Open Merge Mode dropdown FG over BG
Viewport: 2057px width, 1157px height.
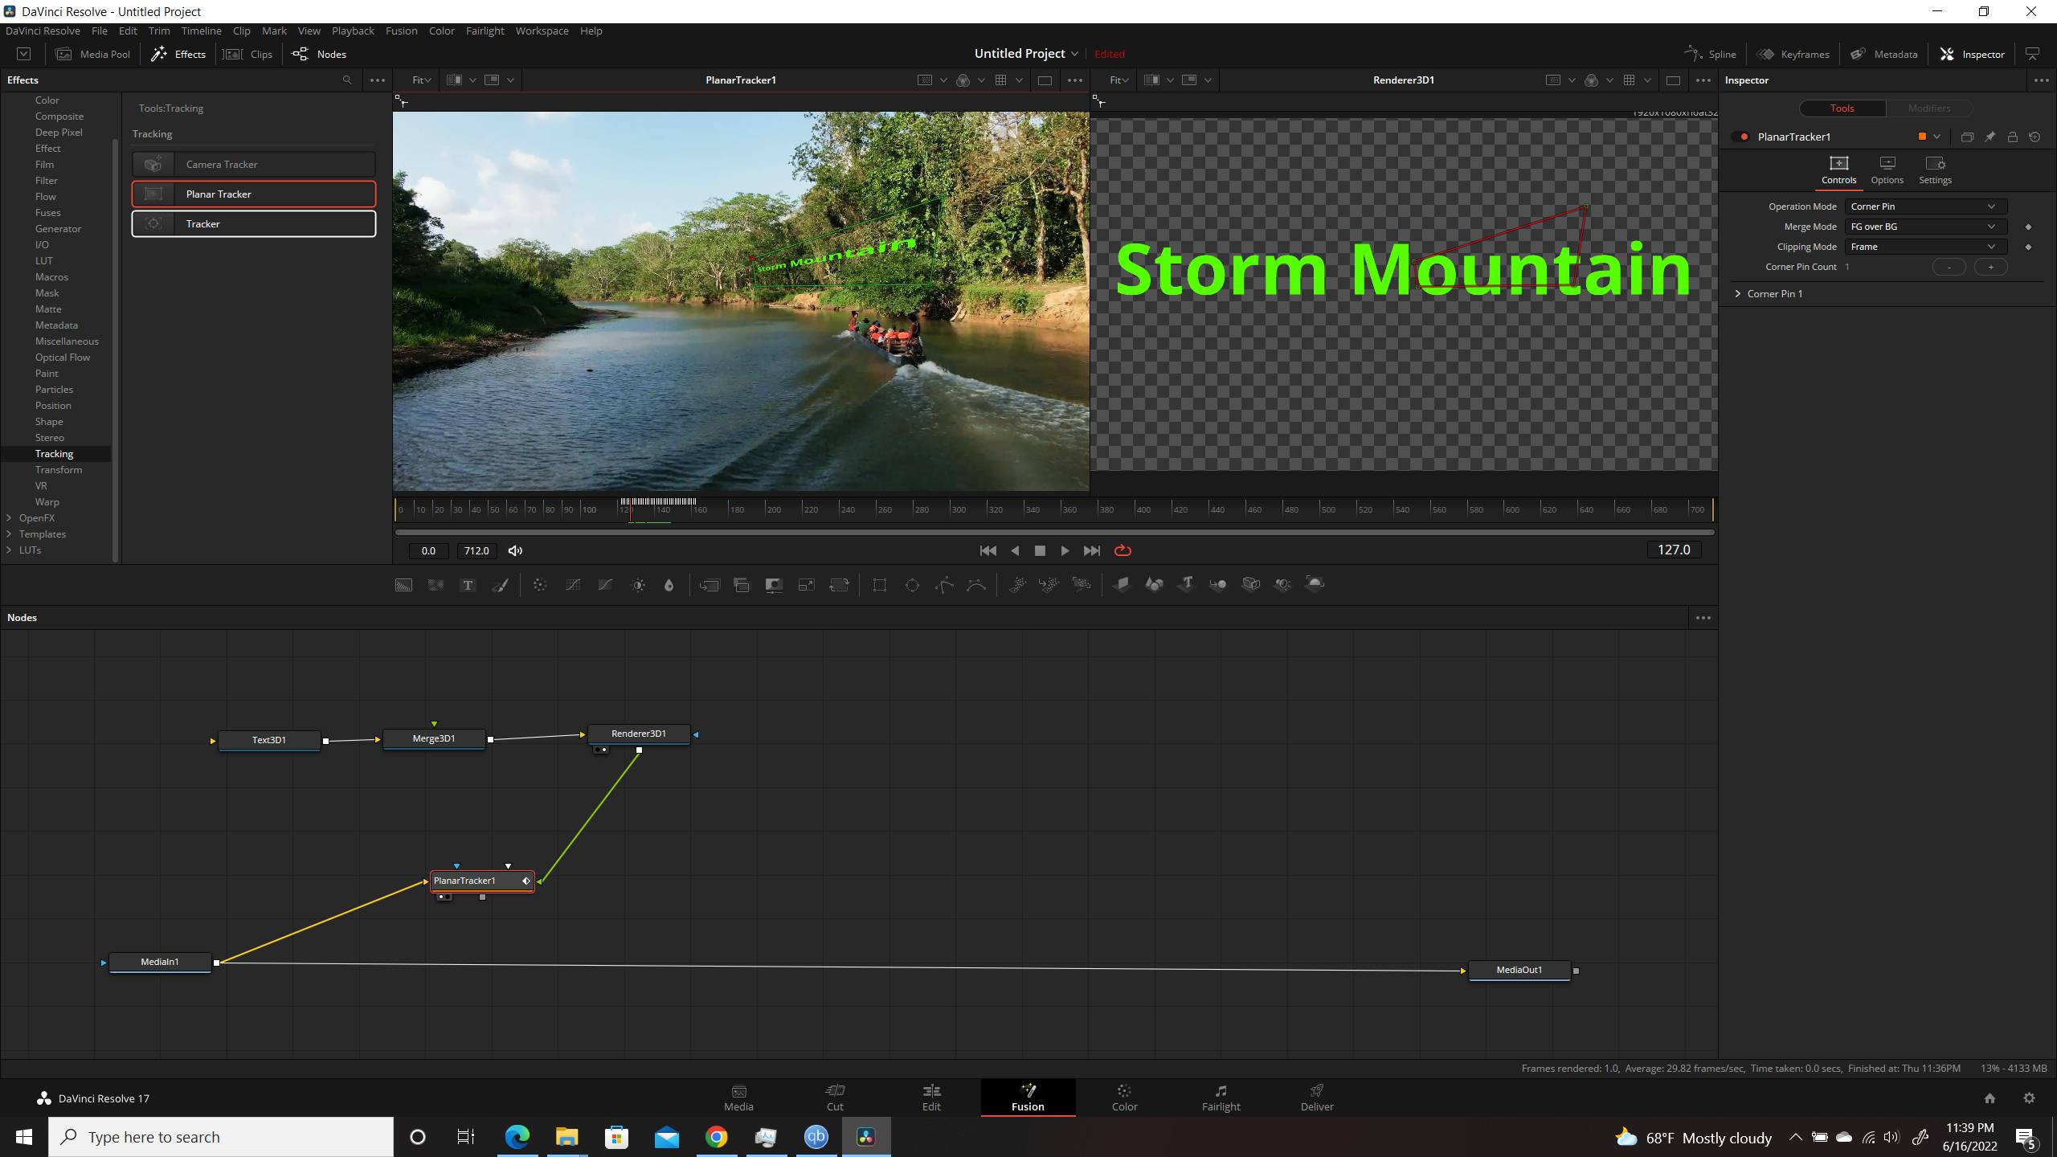(x=1925, y=226)
